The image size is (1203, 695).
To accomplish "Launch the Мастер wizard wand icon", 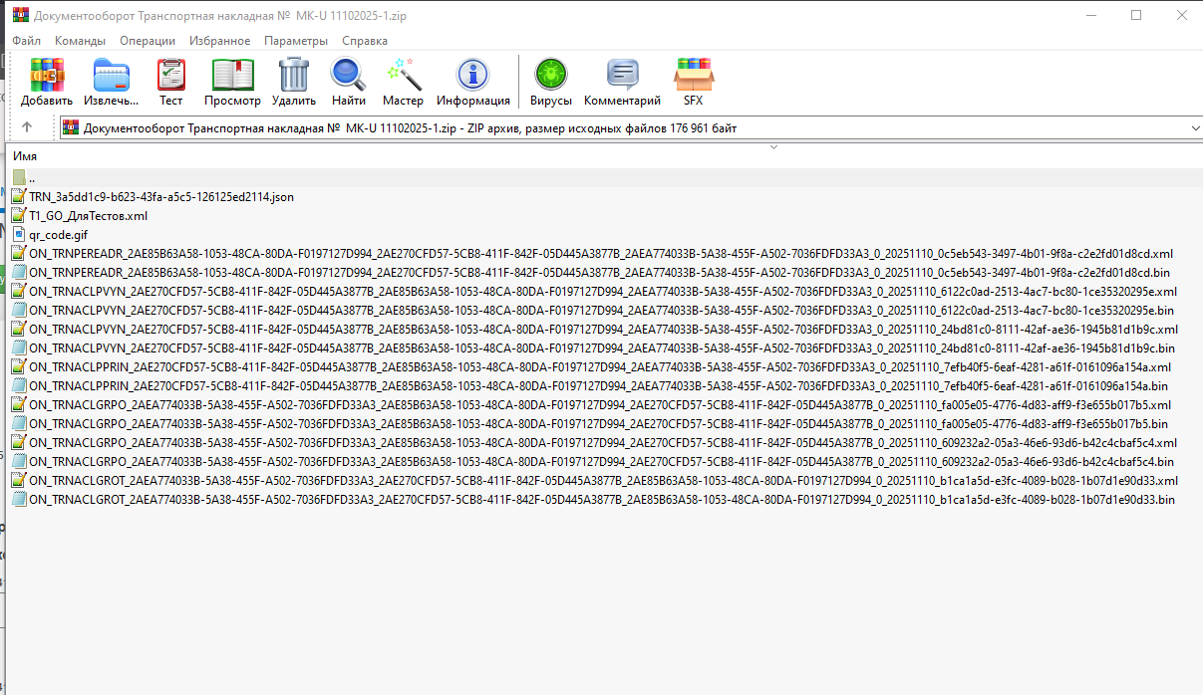I will [x=404, y=75].
